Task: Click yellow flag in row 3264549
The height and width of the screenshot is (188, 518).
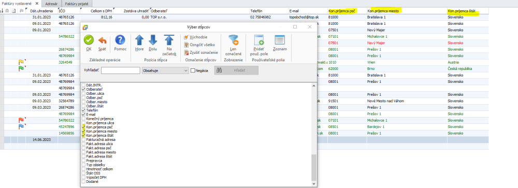Action: (x=21, y=62)
